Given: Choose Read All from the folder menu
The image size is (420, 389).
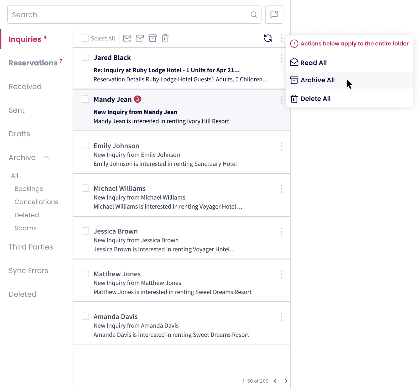Looking at the screenshot, I should [349, 63].
